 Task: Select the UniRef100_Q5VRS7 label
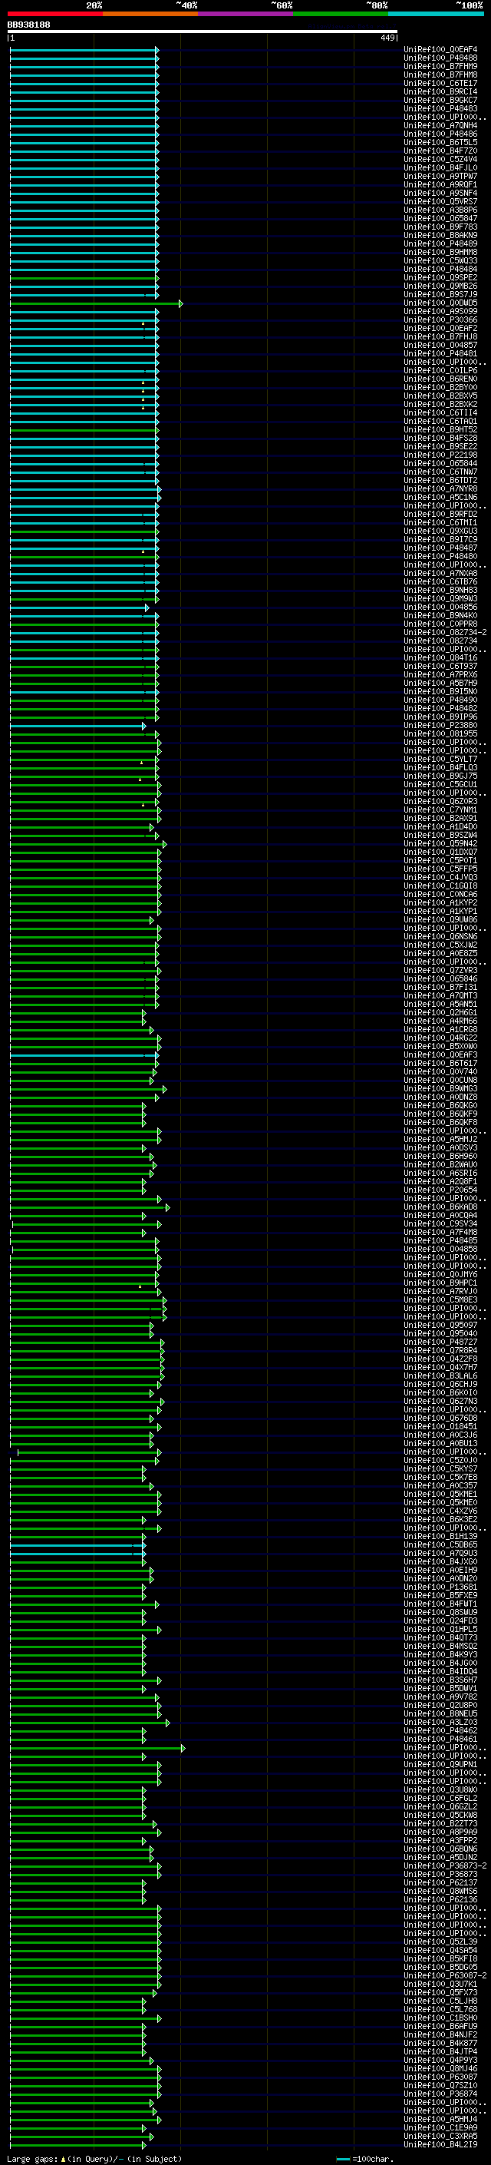pos(440,202)
